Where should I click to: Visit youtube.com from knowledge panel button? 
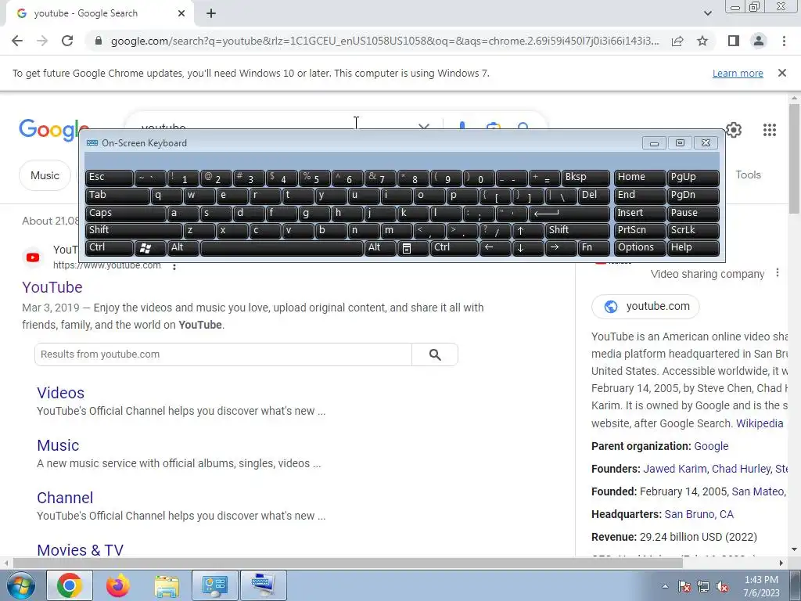[645, 306]
